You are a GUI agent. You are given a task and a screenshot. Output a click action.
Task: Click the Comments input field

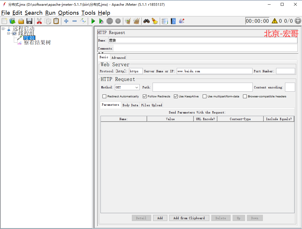click(x=206, y=48)
